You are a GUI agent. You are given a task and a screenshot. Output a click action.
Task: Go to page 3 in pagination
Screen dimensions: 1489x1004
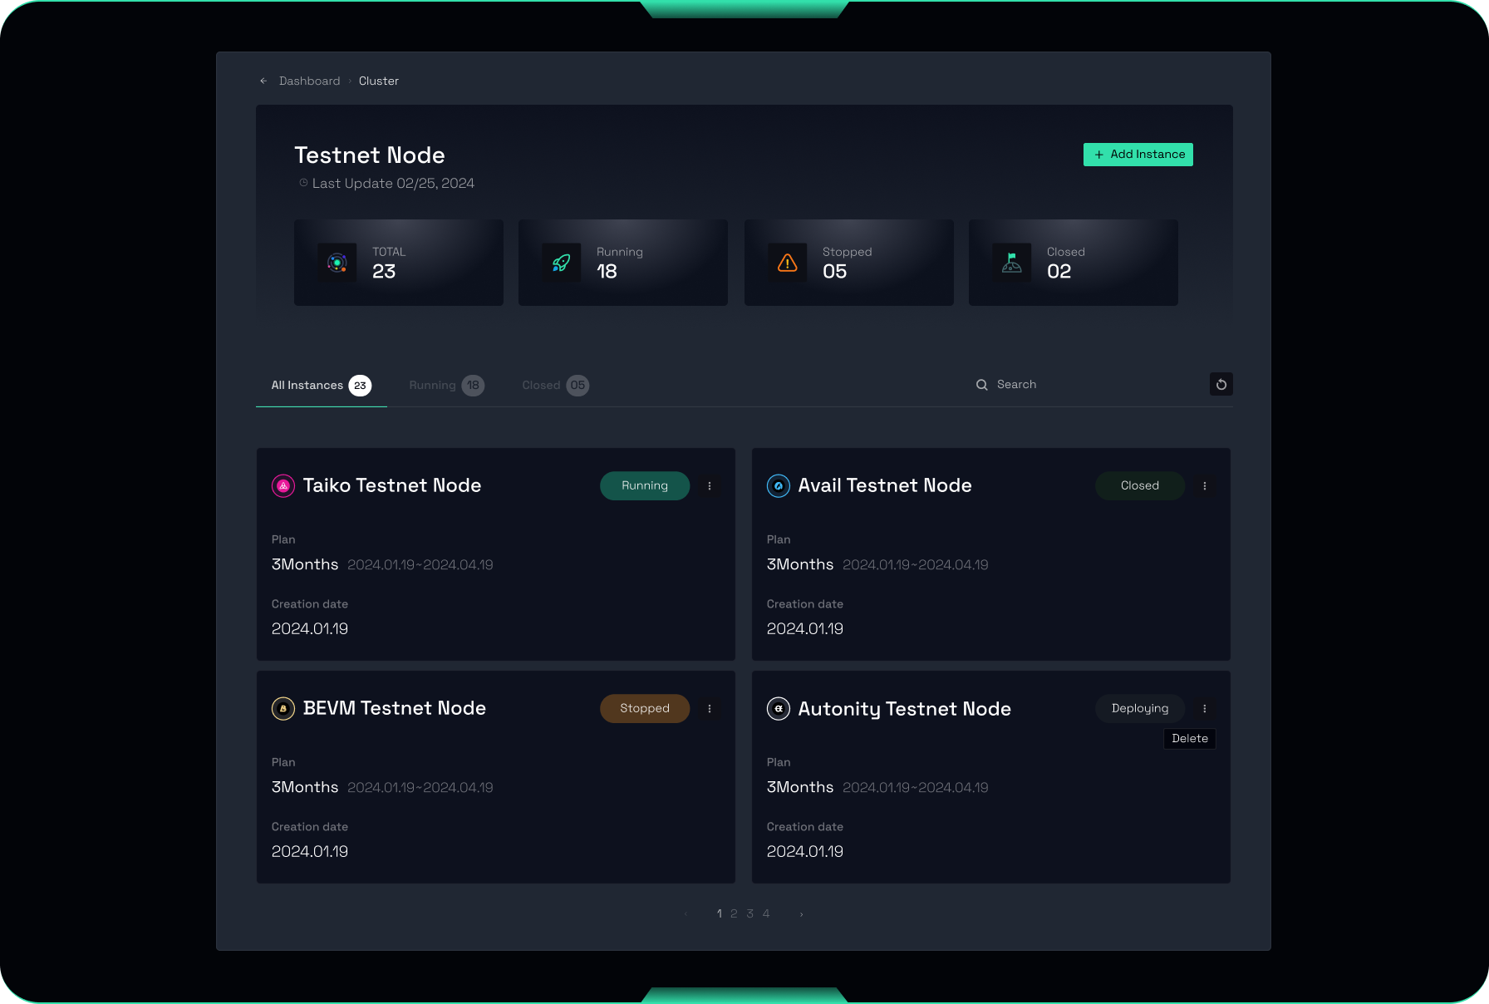pyautogui.click(x=749, y=914)
